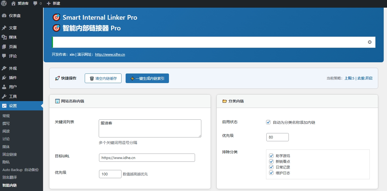
Task: Select the 智能内链 submenu item
Action: tap(10, 185)
